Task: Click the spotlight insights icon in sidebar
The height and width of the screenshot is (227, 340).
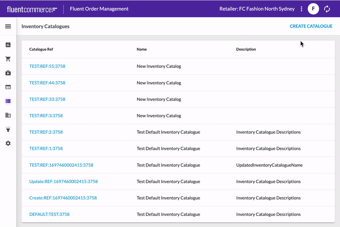Action: [x=8, y=129]
